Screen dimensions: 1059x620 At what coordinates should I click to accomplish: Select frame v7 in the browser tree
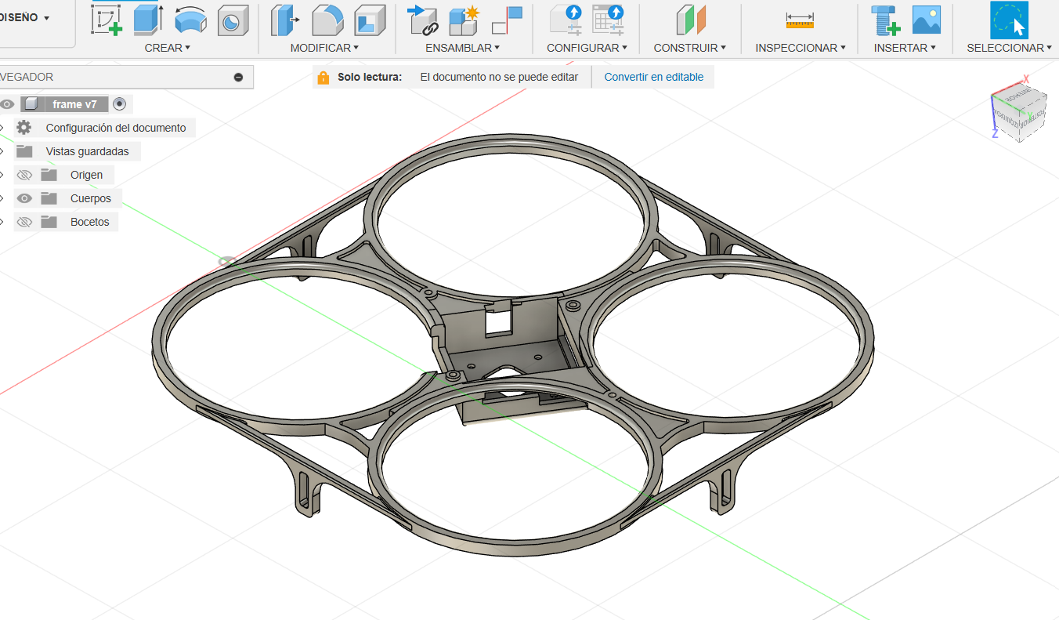(x=75, y=104)
